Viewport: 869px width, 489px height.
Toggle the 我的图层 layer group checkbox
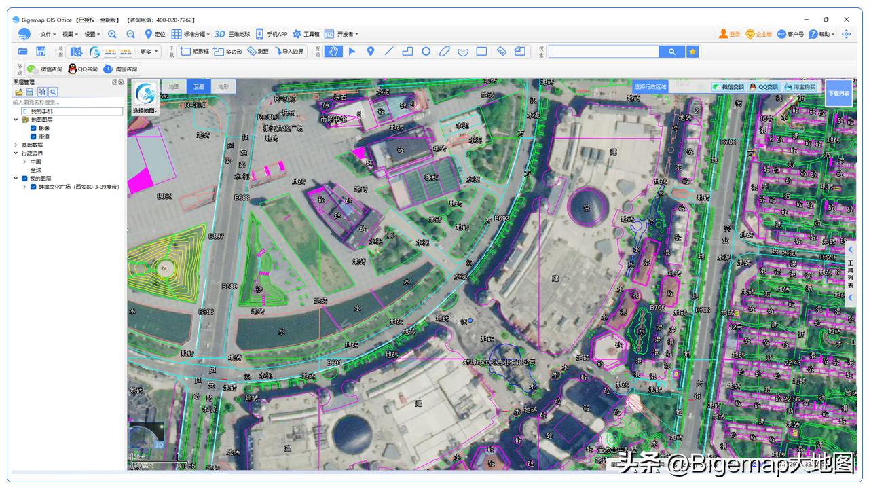[x=25, y=179]
